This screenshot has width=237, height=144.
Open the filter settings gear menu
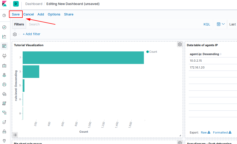(15, 34)
